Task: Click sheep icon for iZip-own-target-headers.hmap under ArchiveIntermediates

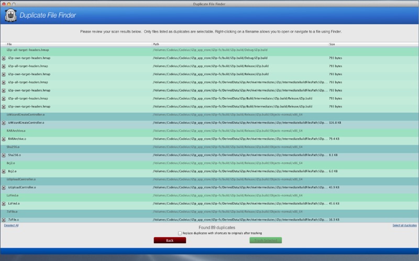Action: point(4,90)
